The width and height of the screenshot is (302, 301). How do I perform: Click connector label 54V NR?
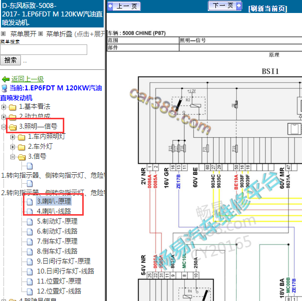click(144, 265)
